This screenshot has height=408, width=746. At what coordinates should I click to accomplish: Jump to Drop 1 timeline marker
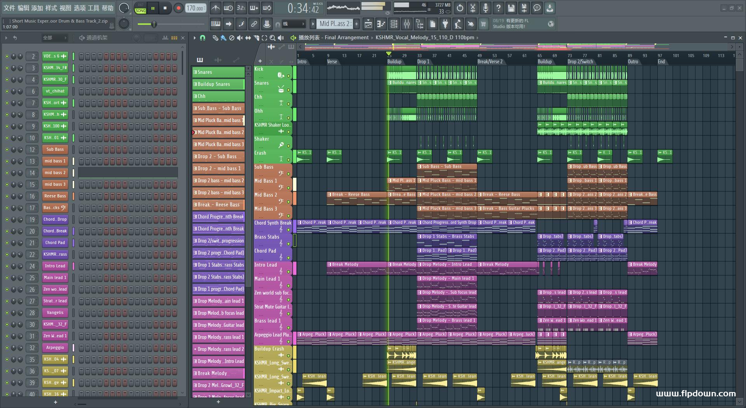(x=423, y=62)
